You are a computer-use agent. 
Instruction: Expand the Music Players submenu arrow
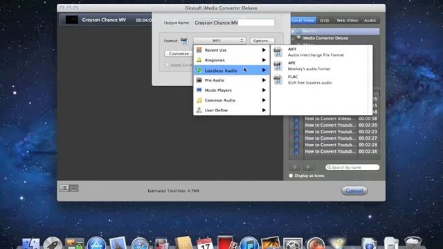pos(264,90)
